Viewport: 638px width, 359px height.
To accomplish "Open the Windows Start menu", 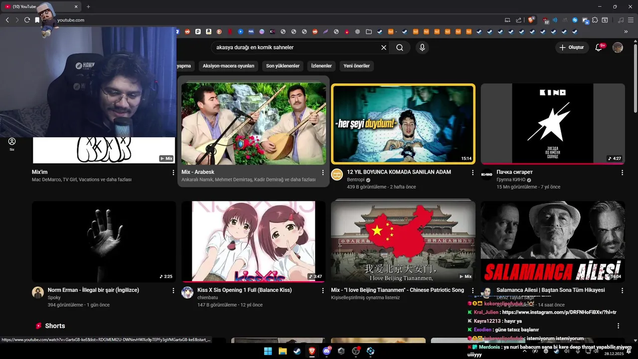I will coord(268,351).
